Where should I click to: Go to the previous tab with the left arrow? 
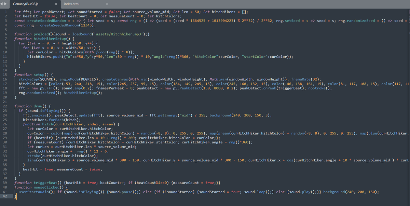click(x=2, y=4)
